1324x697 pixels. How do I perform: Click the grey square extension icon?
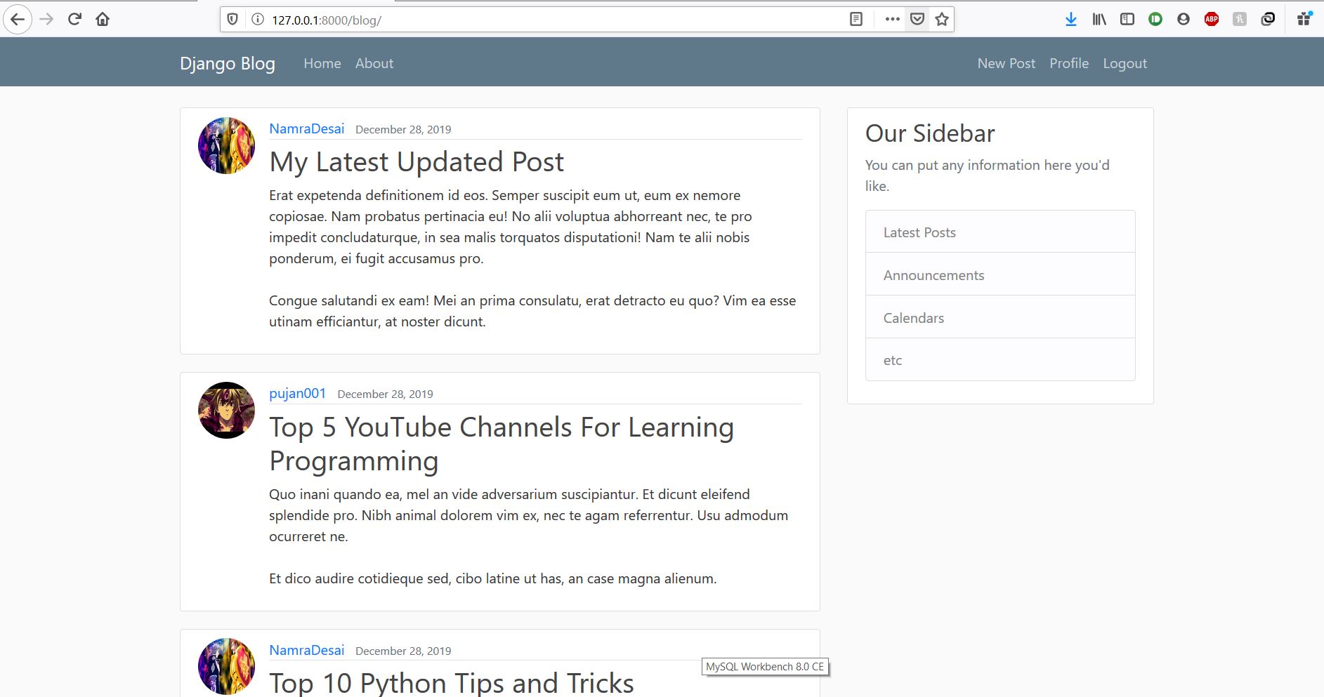pos(1240,20)
